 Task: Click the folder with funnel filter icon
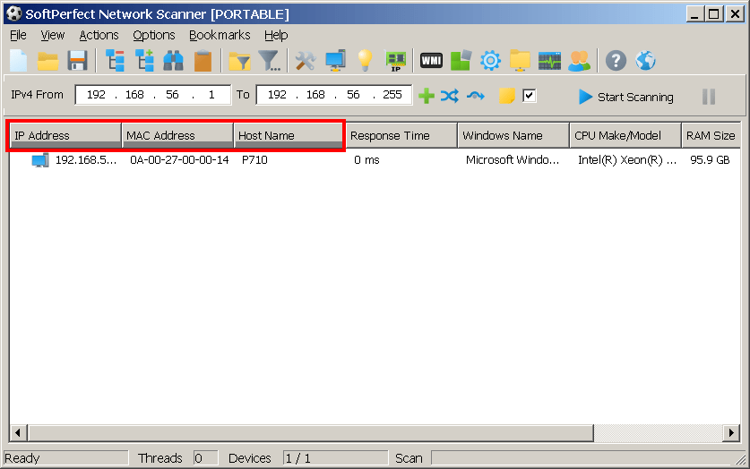[x=239, y=61]
